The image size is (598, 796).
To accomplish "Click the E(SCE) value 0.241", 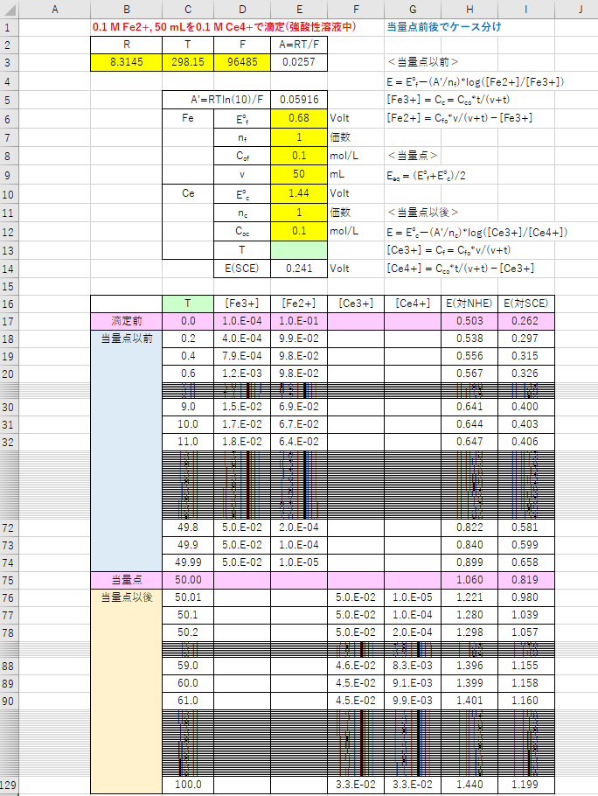I will pyautogui.click(x=299, y=269).
